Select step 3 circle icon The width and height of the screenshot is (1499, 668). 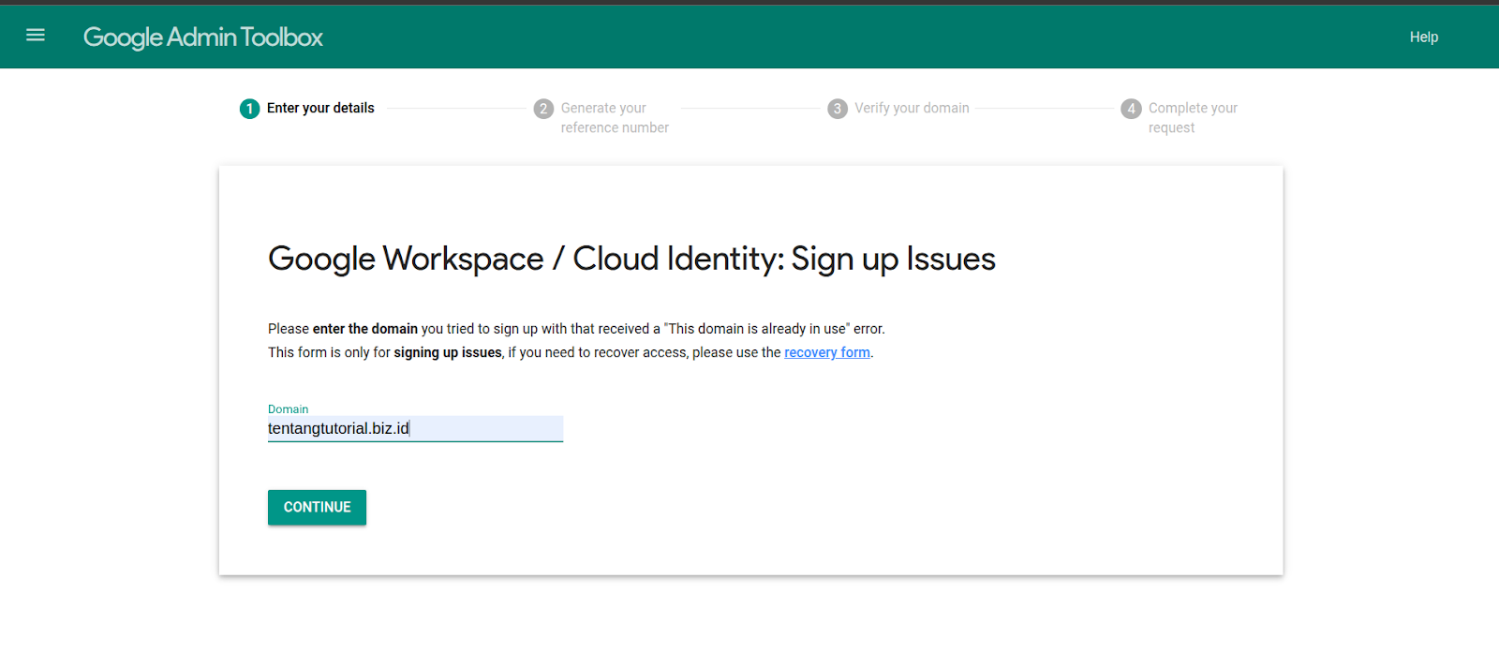click(x=838, y=109)
